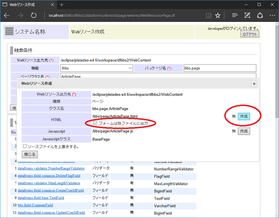Open a new browser tab

61,5
